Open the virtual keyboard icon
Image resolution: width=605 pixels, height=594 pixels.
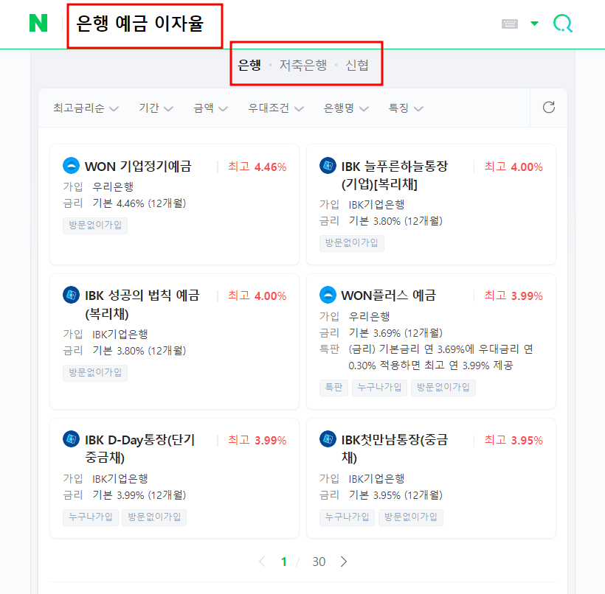coord(511,23)
